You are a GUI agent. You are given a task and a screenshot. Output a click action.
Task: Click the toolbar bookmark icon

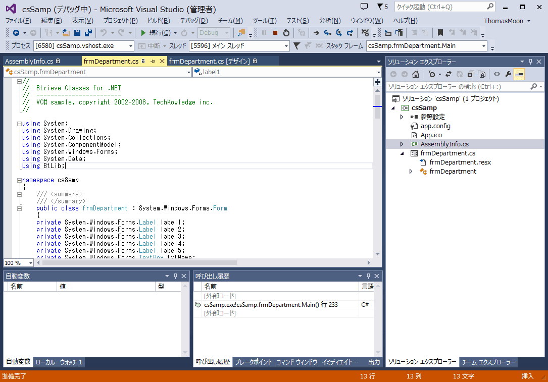(440, 33)
